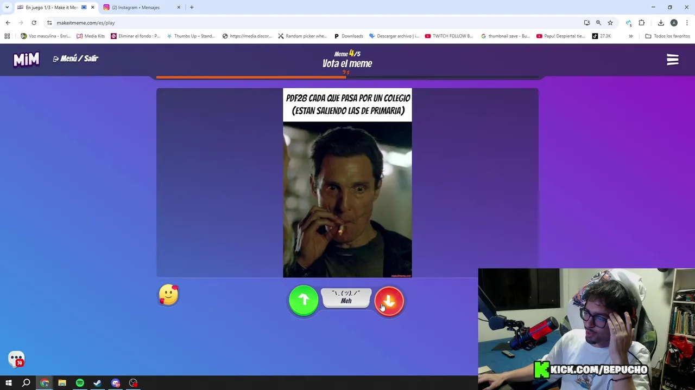Open the Chrome three-dot menu
The height and width of the screenshot is (390, 695).
coord(687,23)
